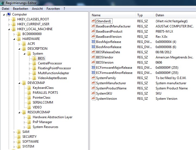Click the string icon of BaseBoardManufacturer
Screen dimensions: 196x150
(x=93, y=26)
